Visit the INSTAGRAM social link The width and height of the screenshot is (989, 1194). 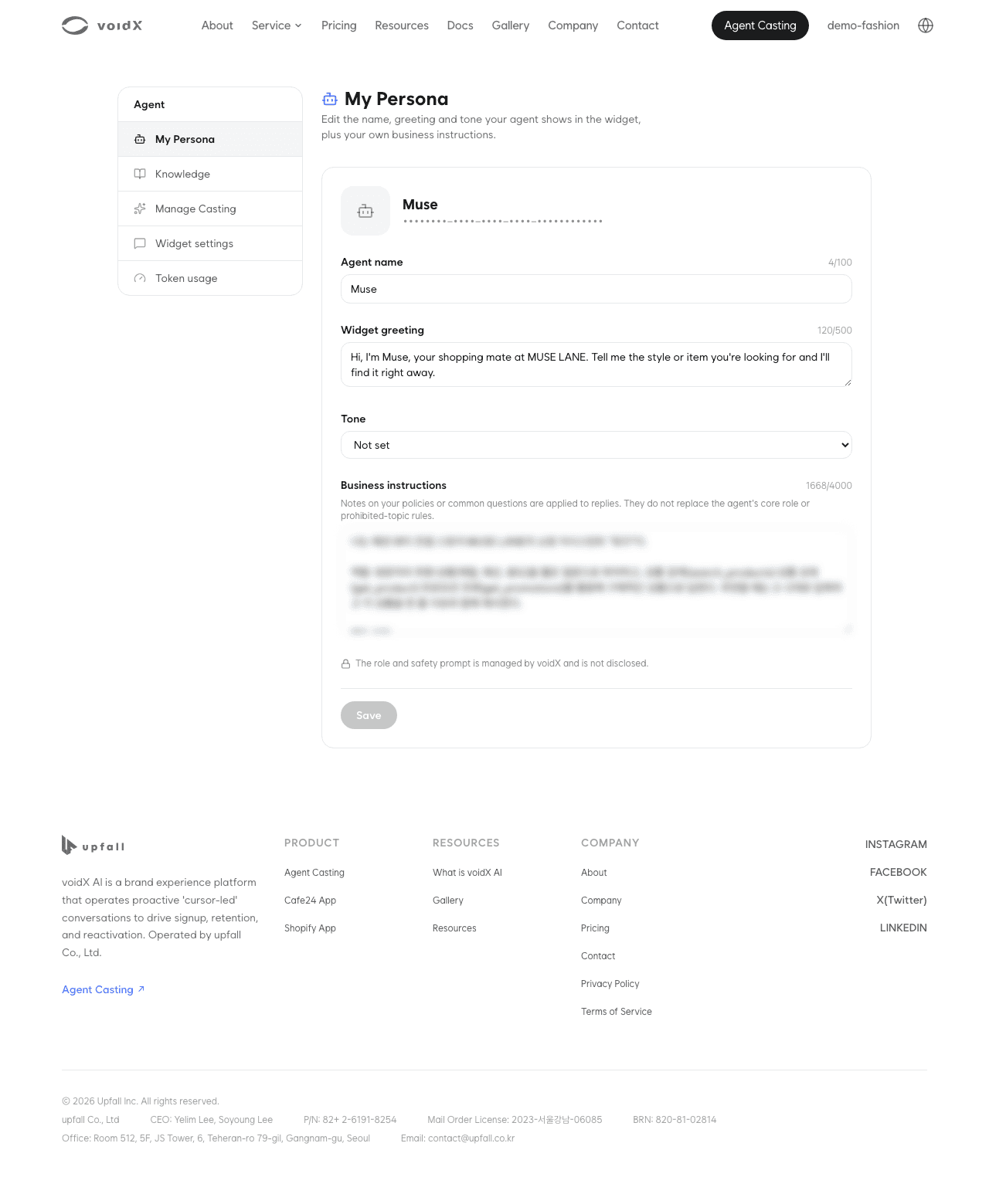pyautogui.click(x=896, y=844)
